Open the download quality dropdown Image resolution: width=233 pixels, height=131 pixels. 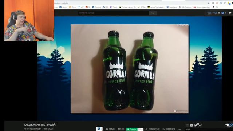pos(141,129)
